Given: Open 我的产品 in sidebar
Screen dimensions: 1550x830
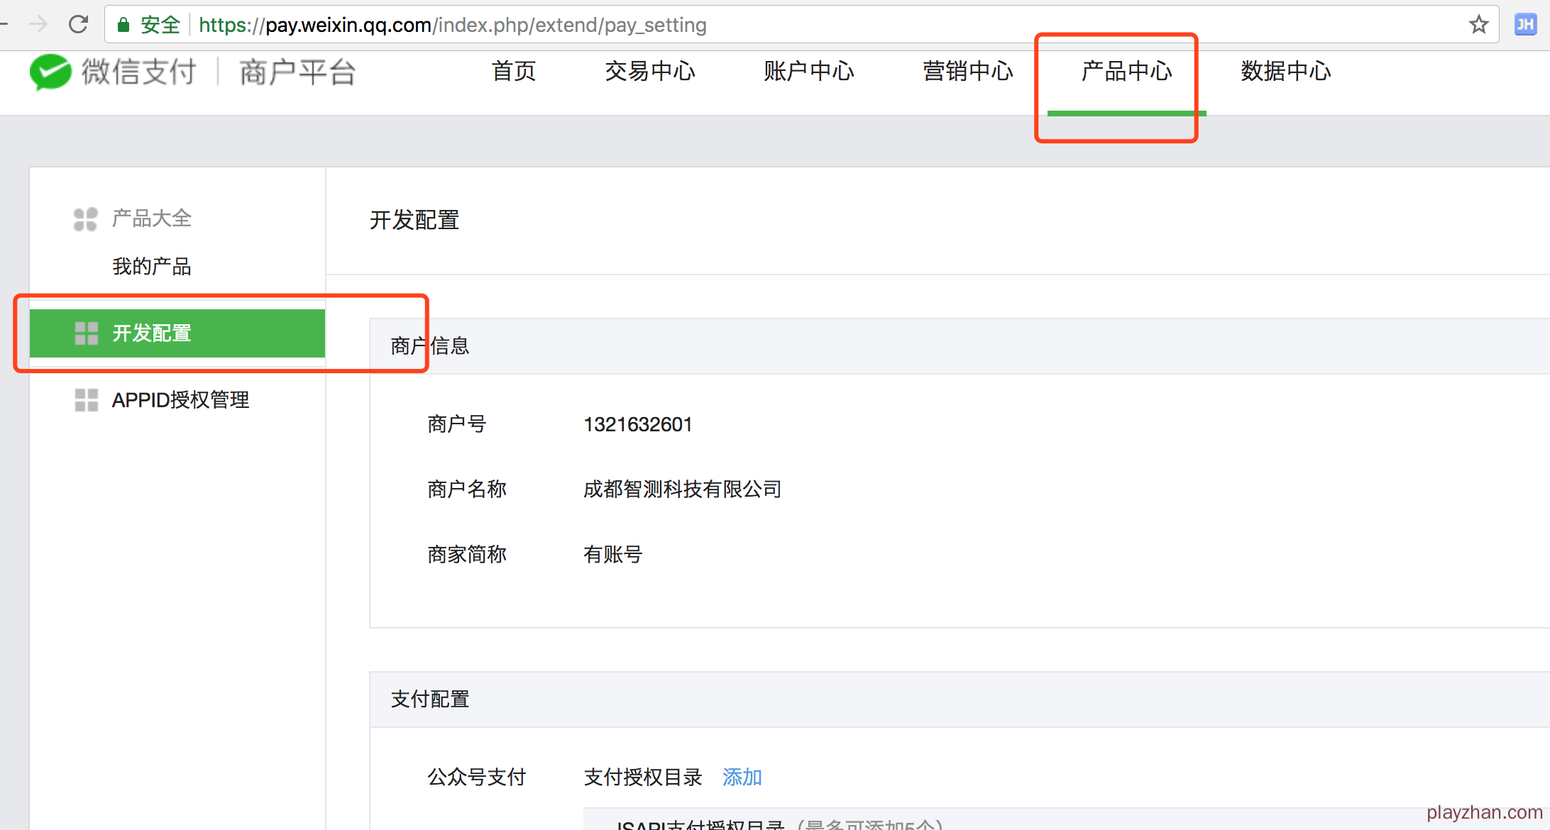Looking at the screenshot, I should [152, 267].
